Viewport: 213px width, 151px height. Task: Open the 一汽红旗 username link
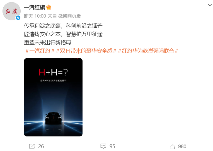(34, 7)
